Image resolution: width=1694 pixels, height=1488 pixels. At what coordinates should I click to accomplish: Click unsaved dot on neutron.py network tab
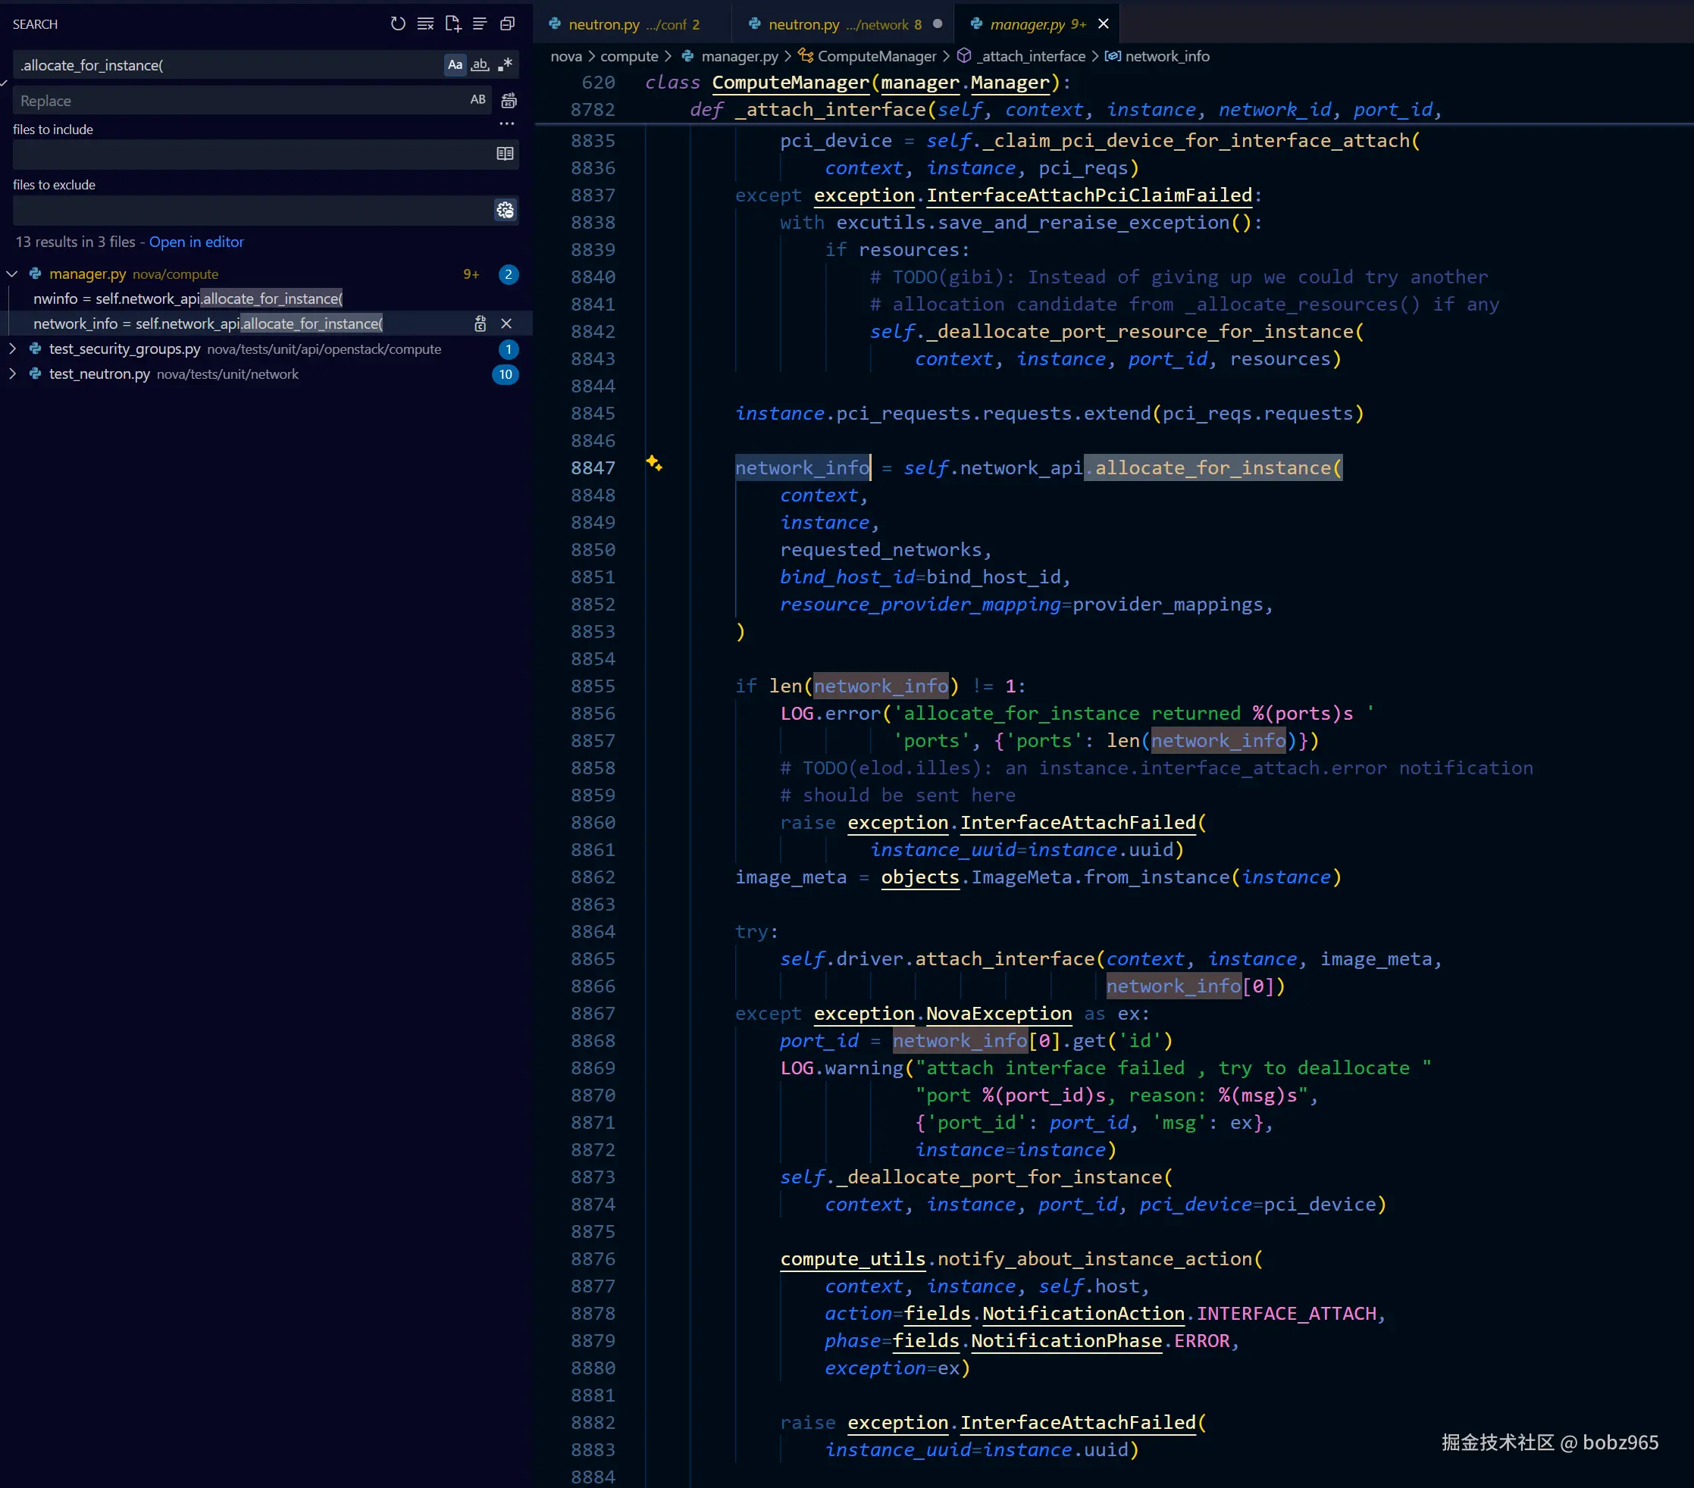[938, 24]
